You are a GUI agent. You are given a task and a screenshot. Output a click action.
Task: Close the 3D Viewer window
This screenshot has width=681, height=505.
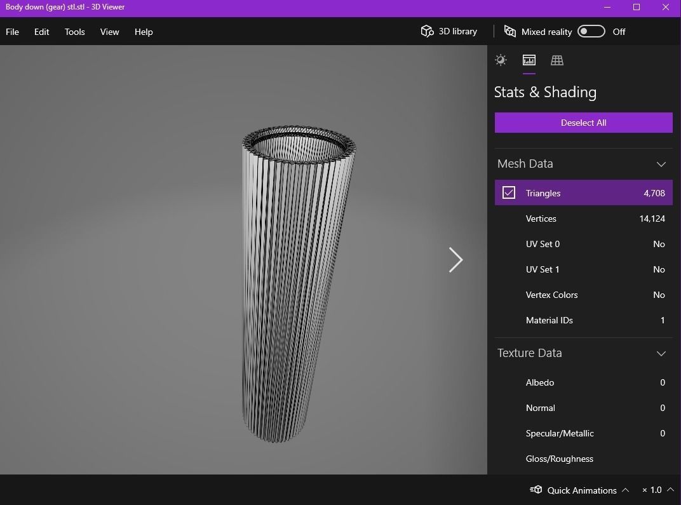[x=665, y=7]
